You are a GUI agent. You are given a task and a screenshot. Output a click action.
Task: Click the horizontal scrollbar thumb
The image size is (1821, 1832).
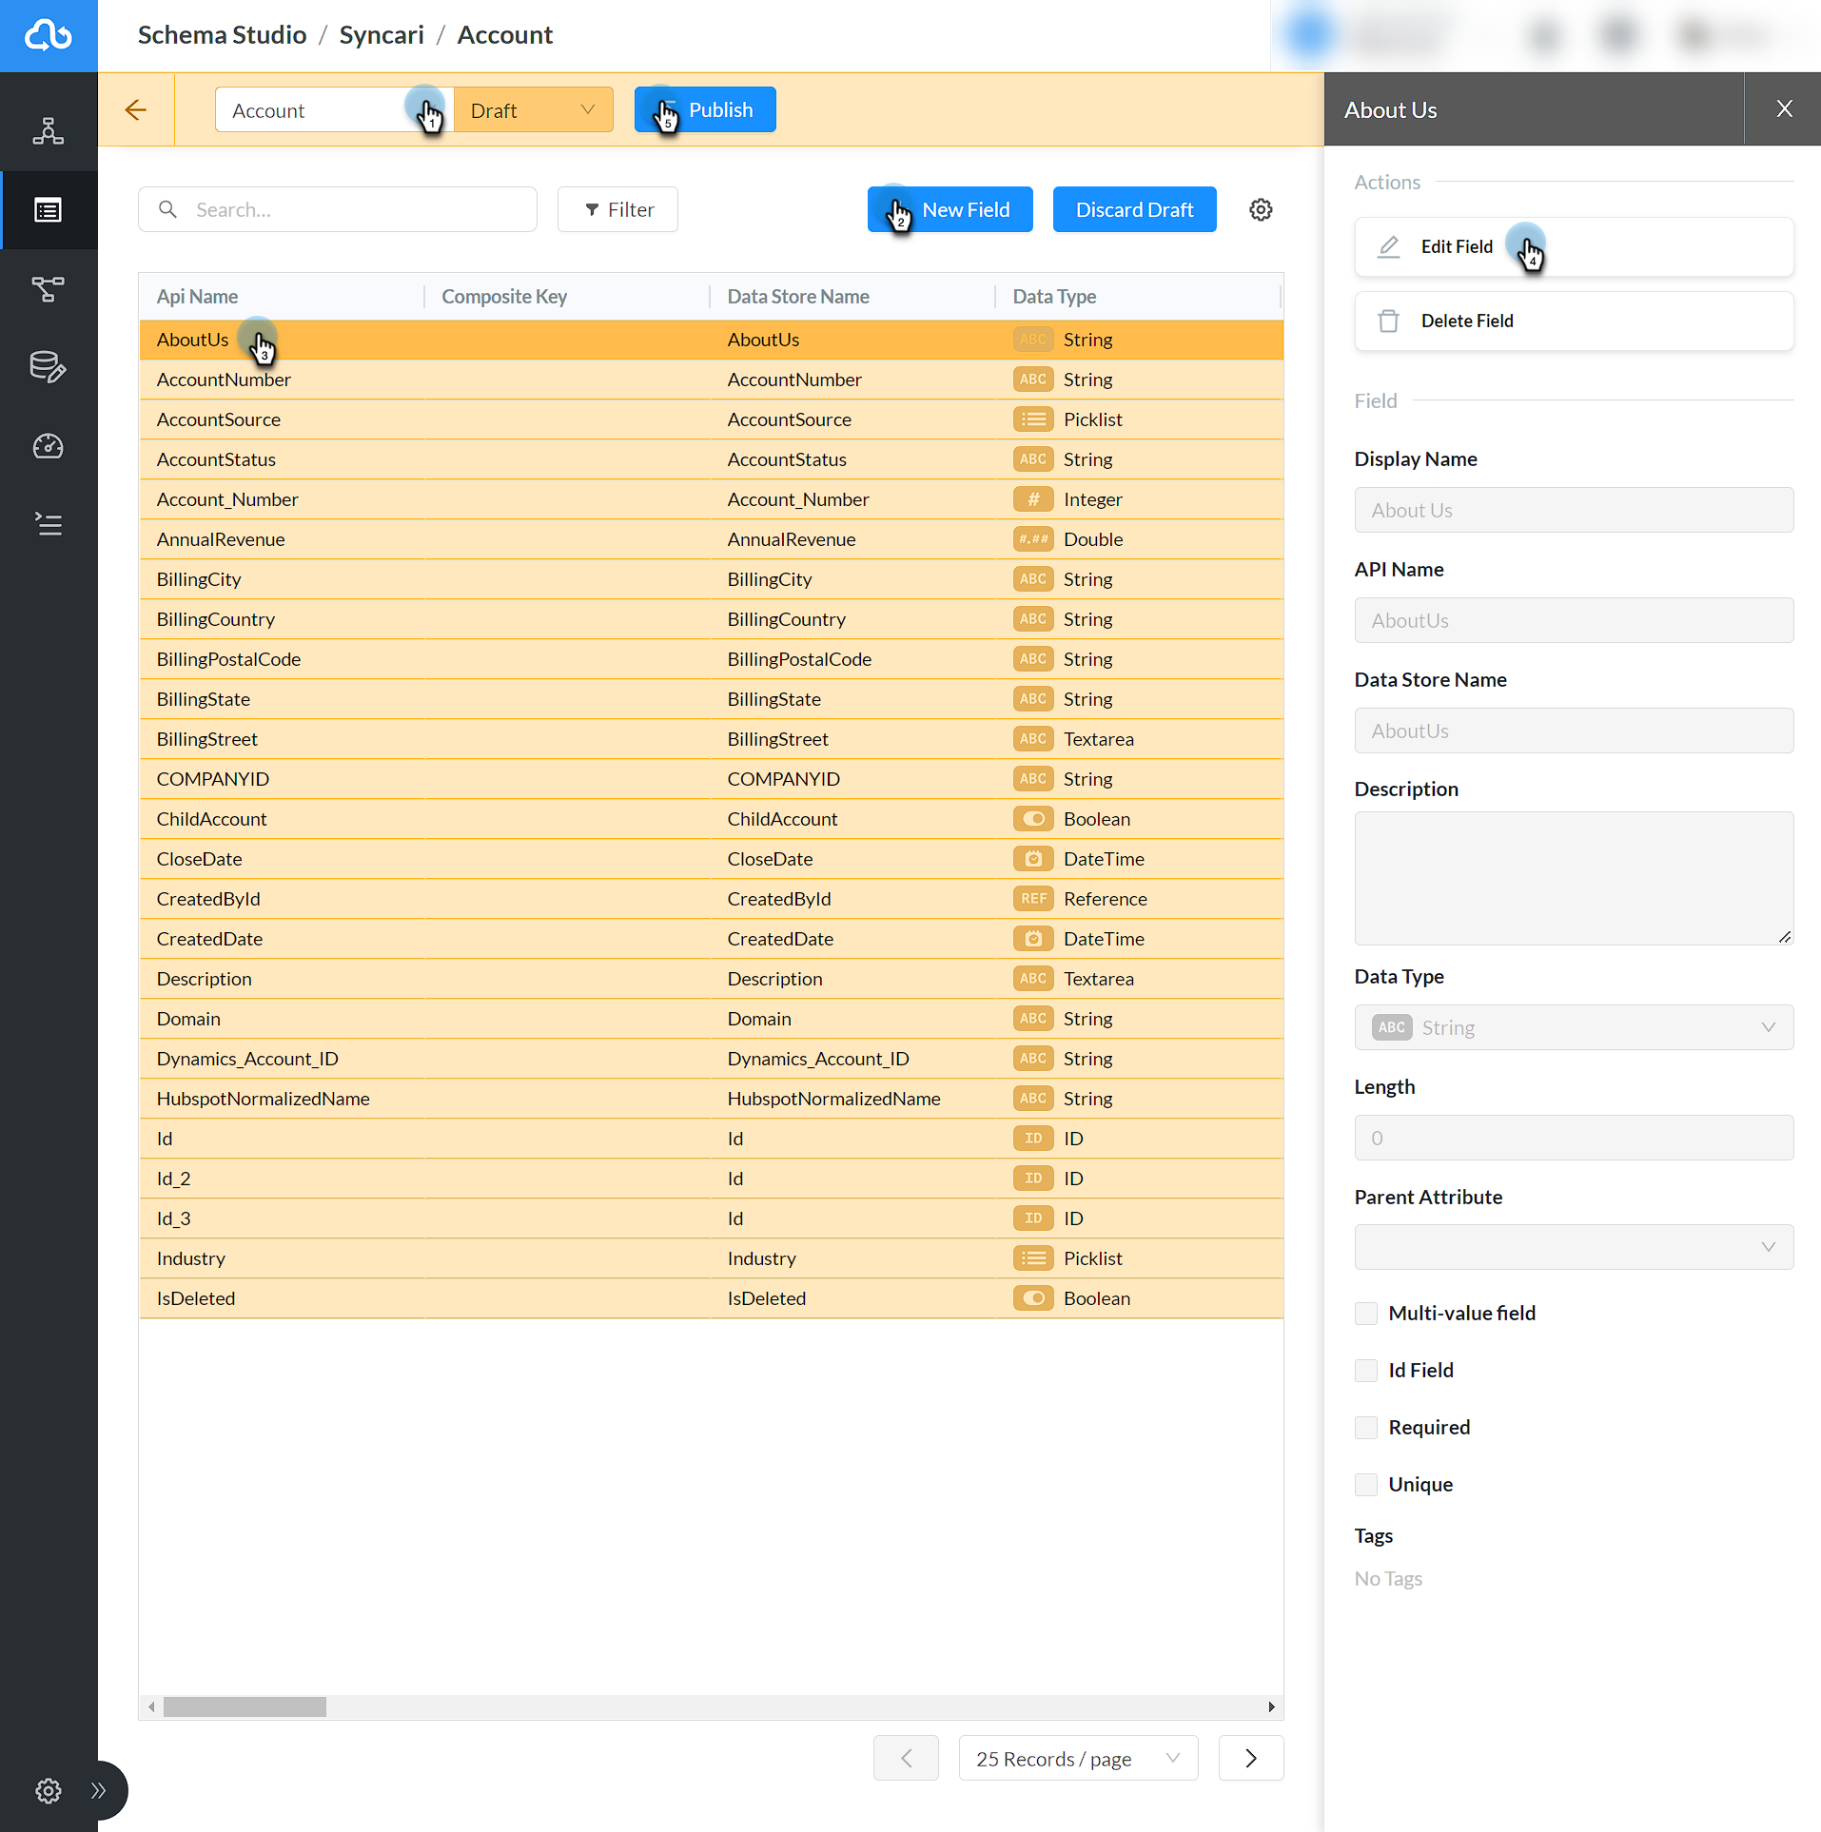click(245, 1707)
